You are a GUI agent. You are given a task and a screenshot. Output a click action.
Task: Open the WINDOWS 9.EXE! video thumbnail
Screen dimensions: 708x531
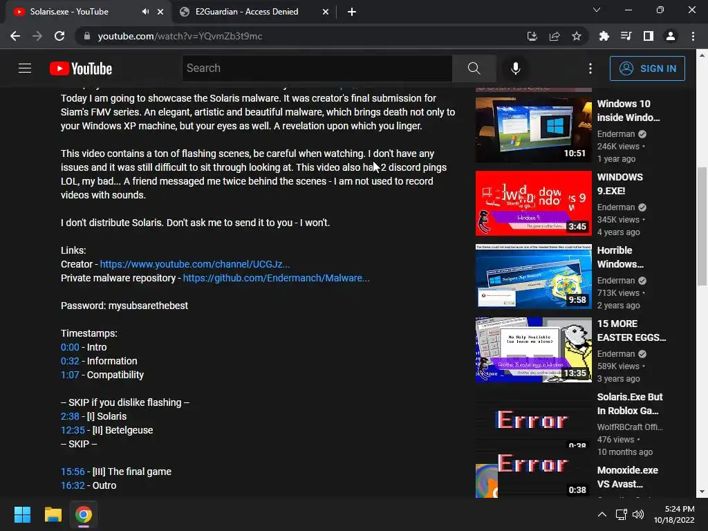coord(533,203)
